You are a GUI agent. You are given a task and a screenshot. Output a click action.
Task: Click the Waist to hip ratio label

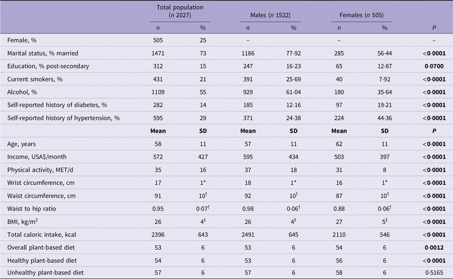pyautogui.click(x=31, y=208)
